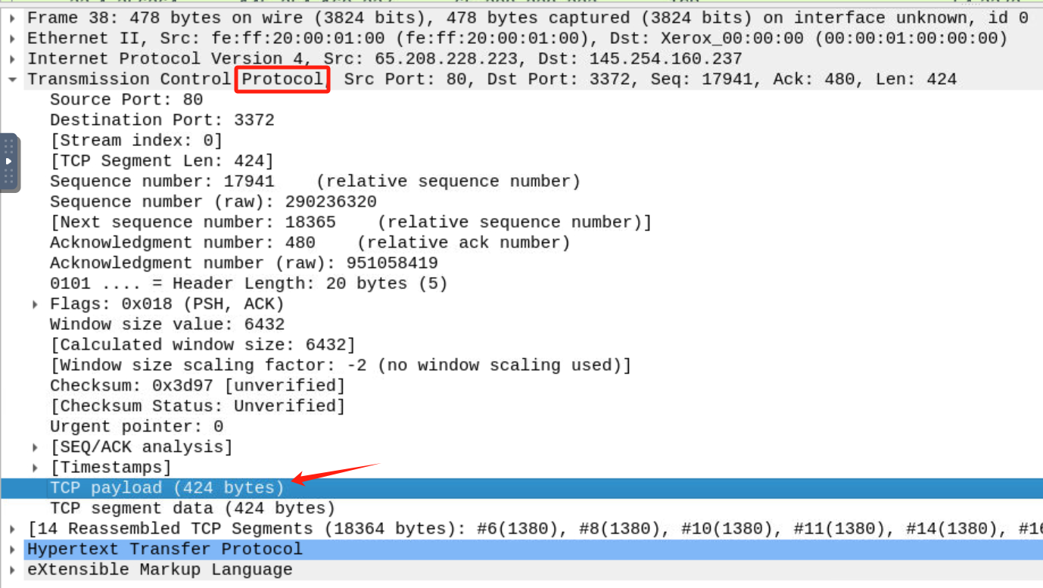Select the [TCP Segment Len: 424] field
The height and width of the screenshot is (588, 1043).
pos(162,160)
